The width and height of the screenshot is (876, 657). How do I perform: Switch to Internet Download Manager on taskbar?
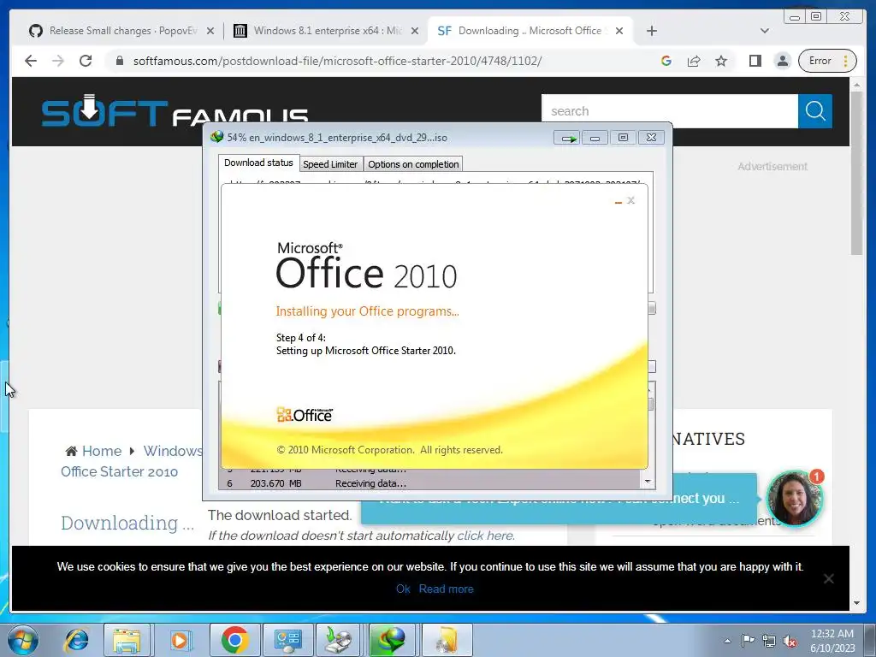[394, 640]
